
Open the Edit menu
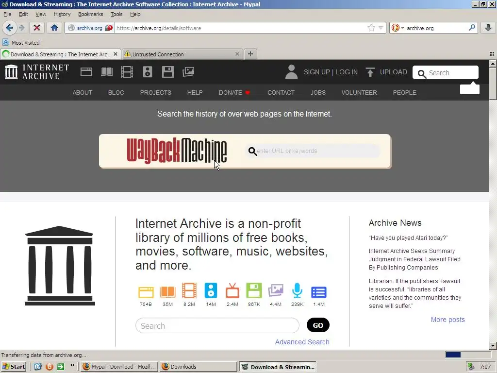[23, 14]
